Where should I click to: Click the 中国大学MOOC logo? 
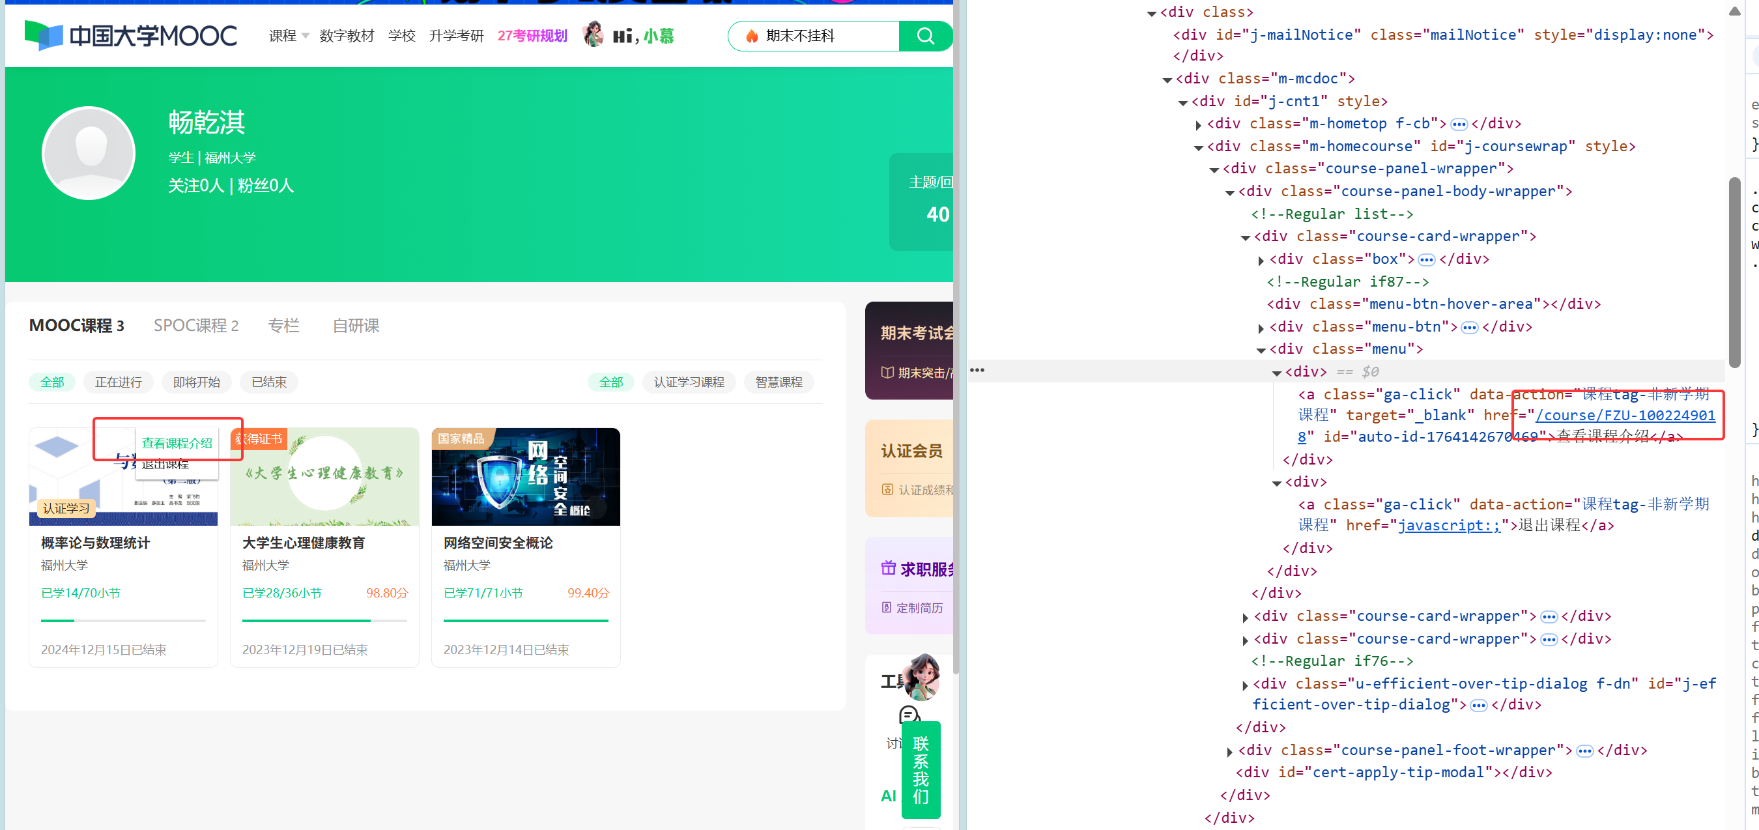130,36
